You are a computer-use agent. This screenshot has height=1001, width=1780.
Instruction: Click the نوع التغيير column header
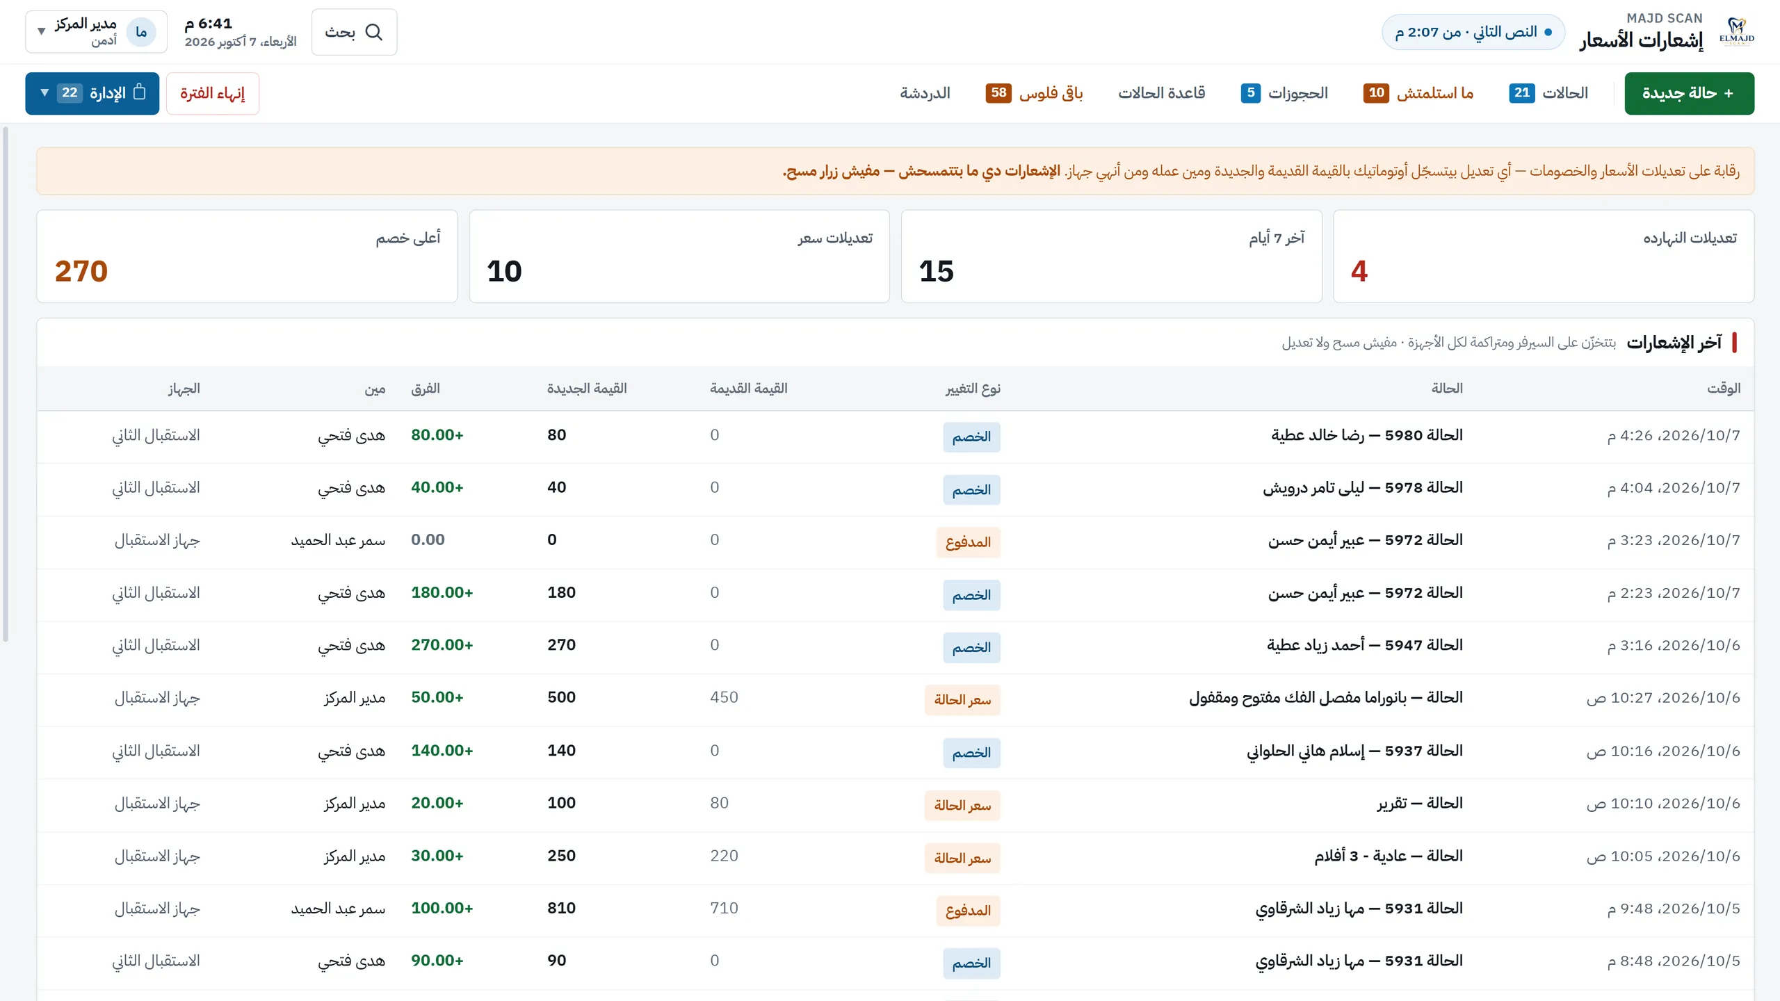point(973,388)
